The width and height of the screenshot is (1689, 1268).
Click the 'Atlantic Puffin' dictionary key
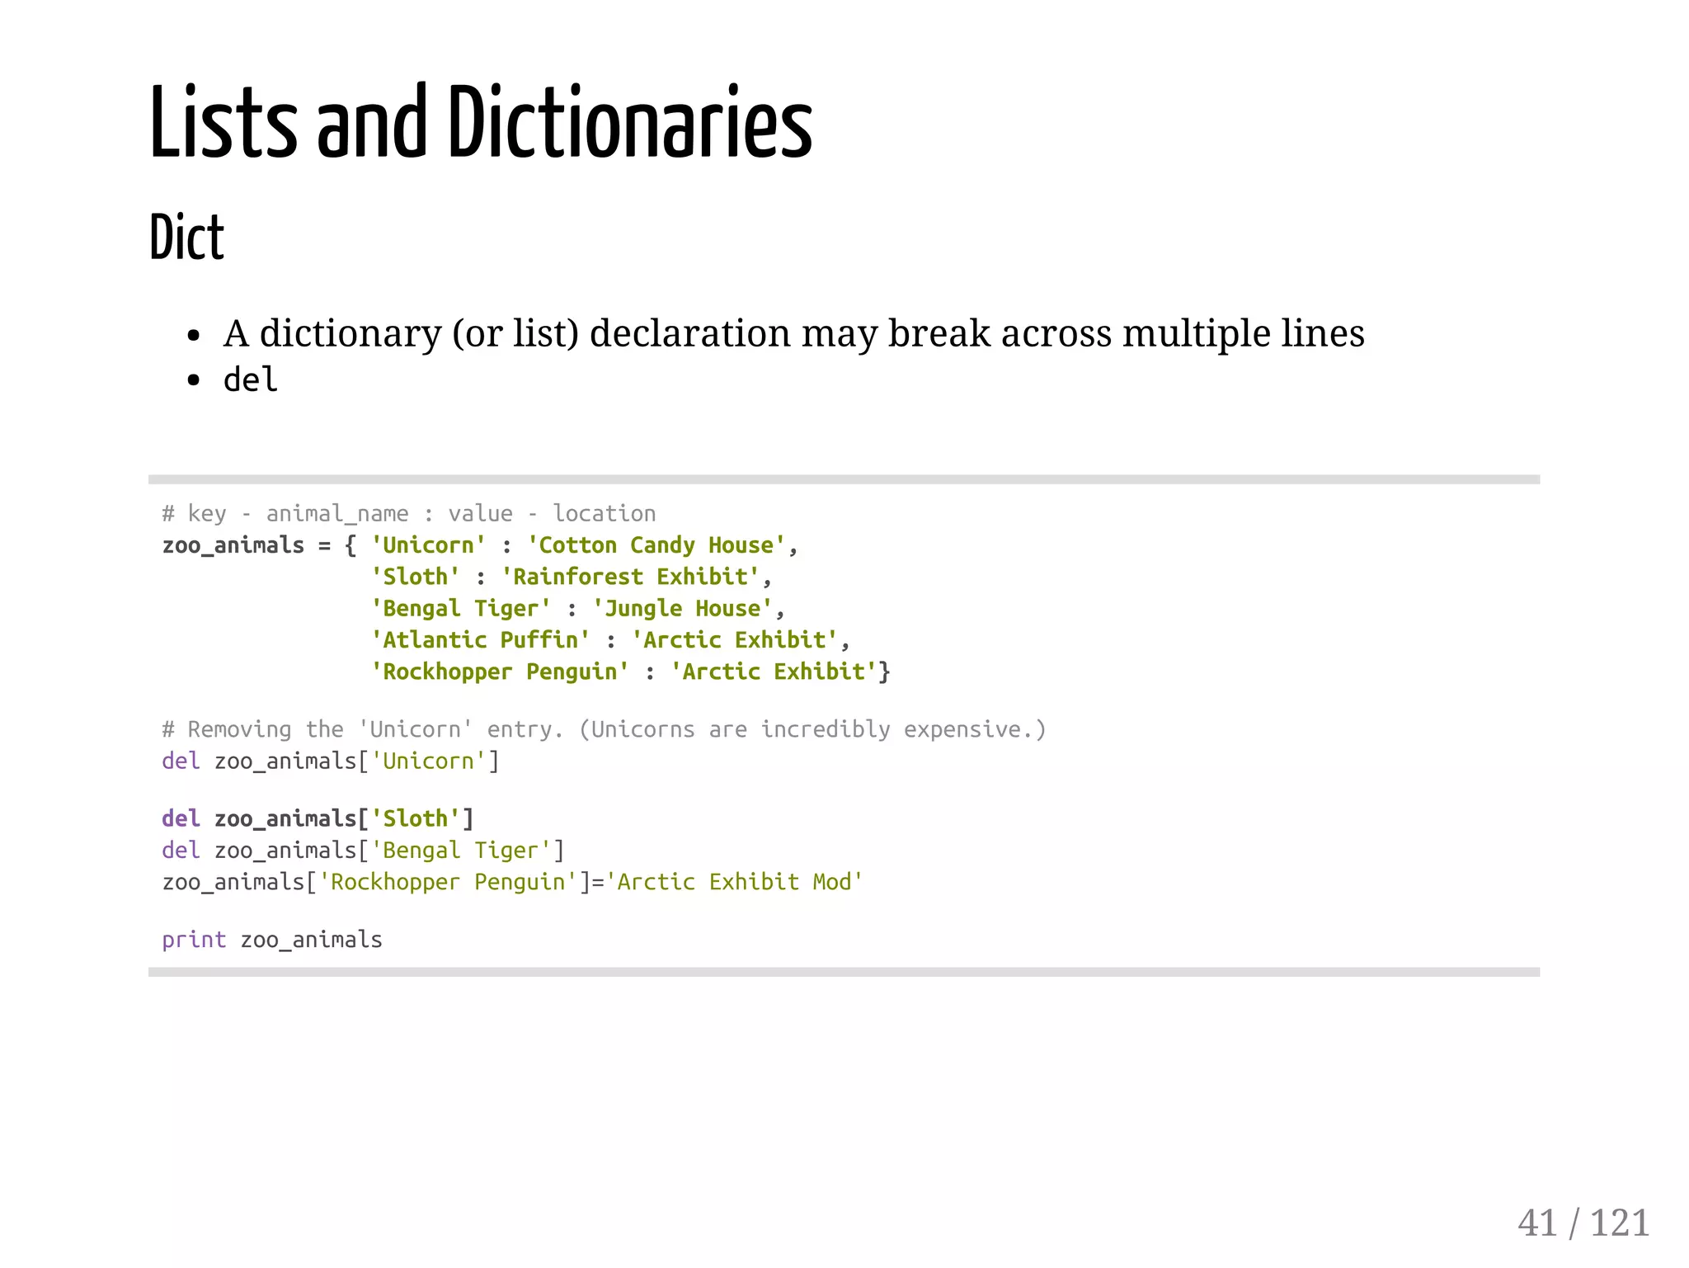click(480, 640)
